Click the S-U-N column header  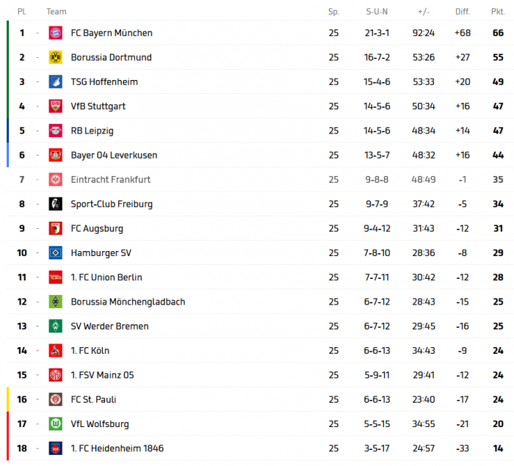point(377,12)
